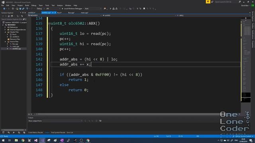Click the bookmark toolbar icon
The height and width of the screenshot is (143, 255).
pos(144,9)
